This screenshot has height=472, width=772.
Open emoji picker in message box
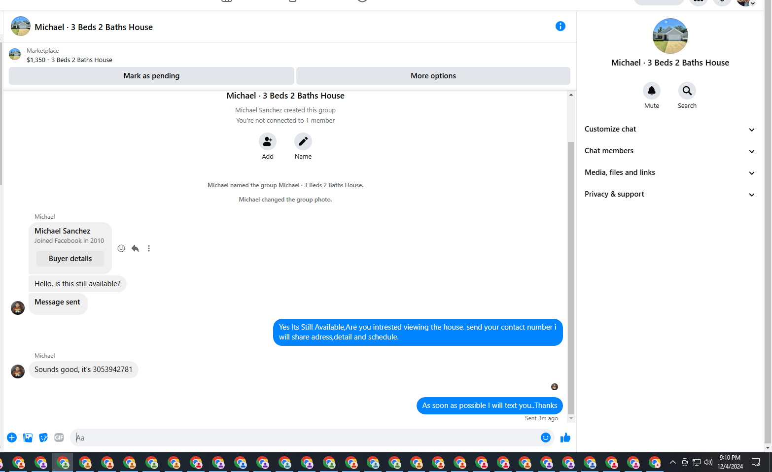point(545,438)
